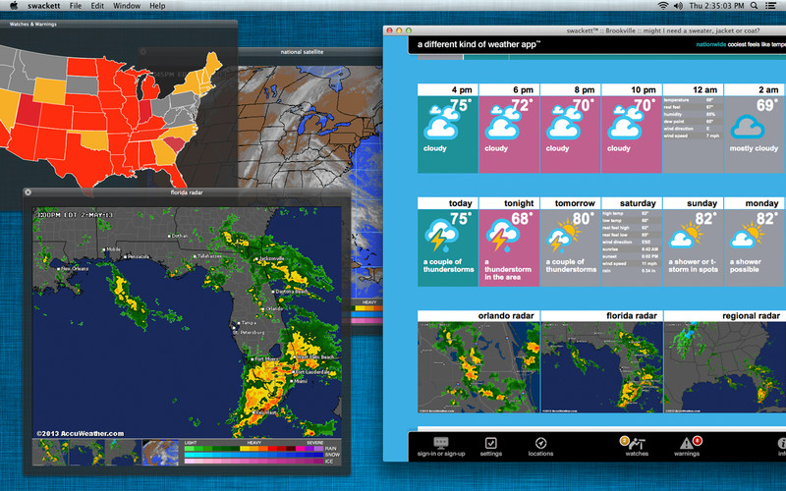Click the 12 am details forecast card

point(693,129)
